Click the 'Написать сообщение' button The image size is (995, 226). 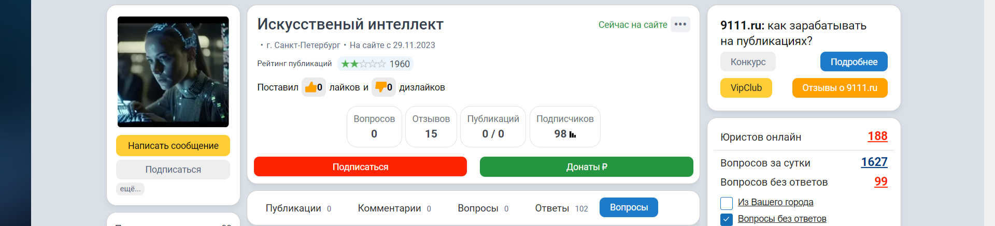tap(173, 146)
